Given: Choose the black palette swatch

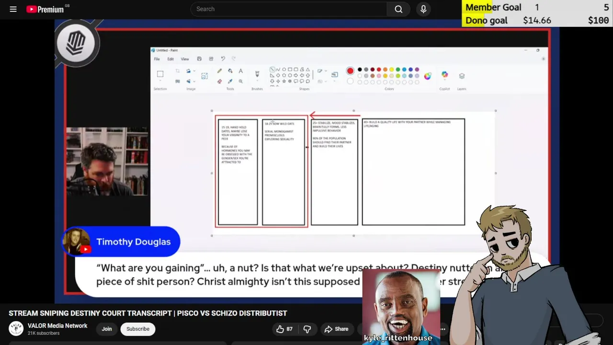Looking at the screenshot, I should click(x=360, y=69).
